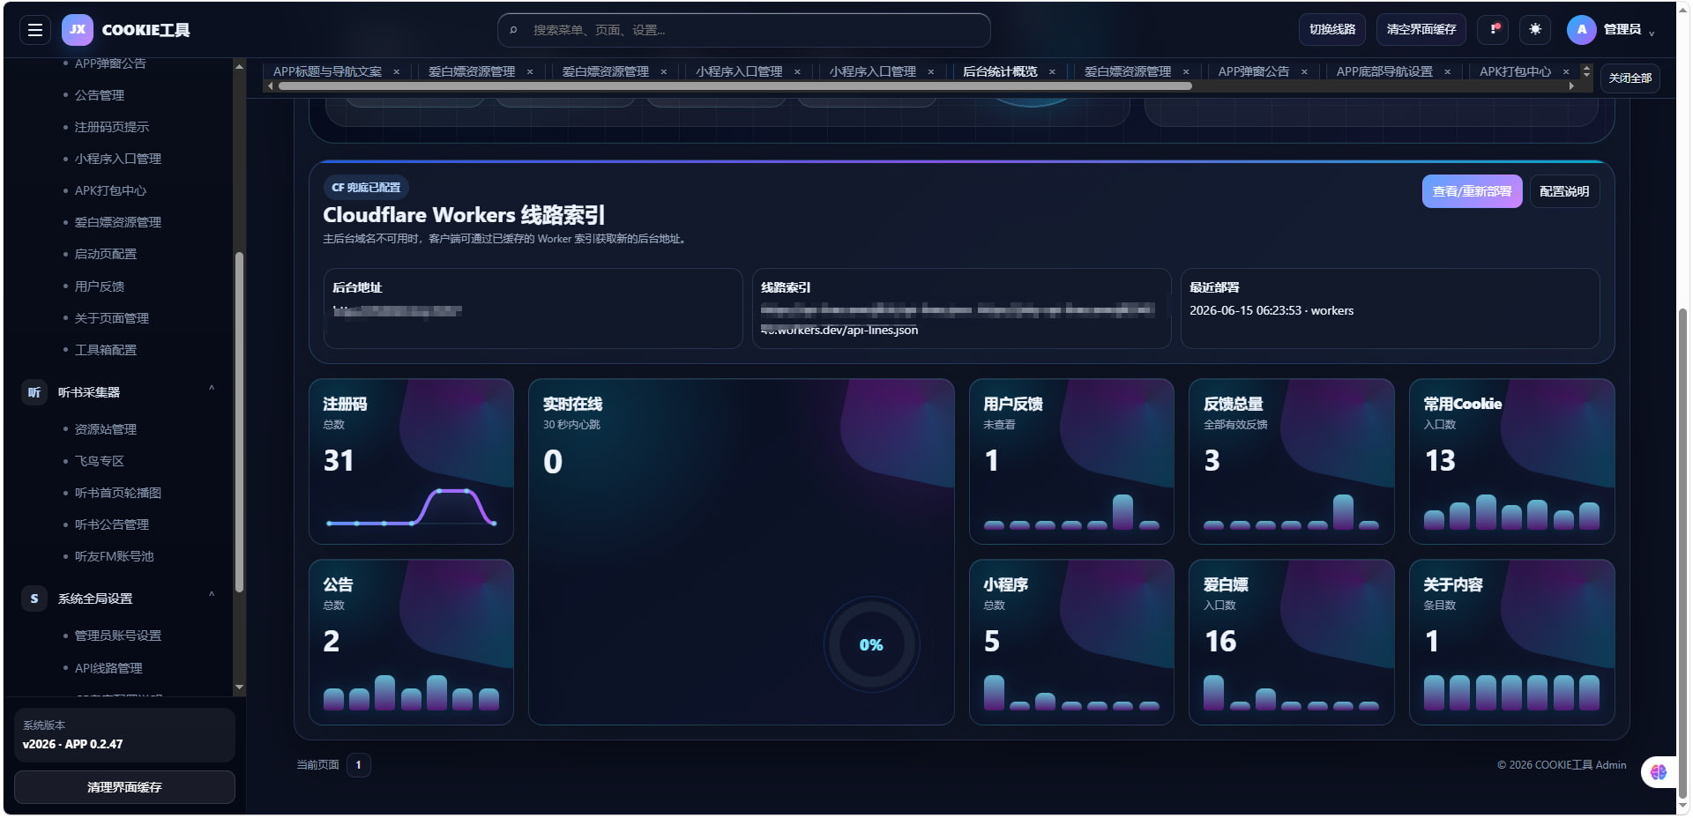Switch to the APP标题与导航文案 tab
1693x818 pixels.
coord(327,71)
